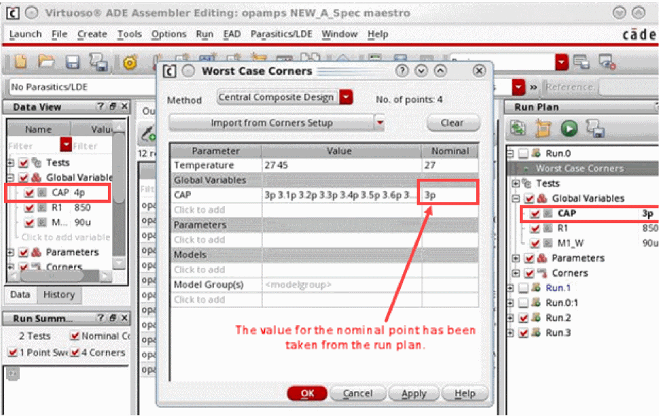Viewport: 659px width, 416px height.
Task: Toggle the R1 850 checkbox in Data View
Action: pos(29,207)
